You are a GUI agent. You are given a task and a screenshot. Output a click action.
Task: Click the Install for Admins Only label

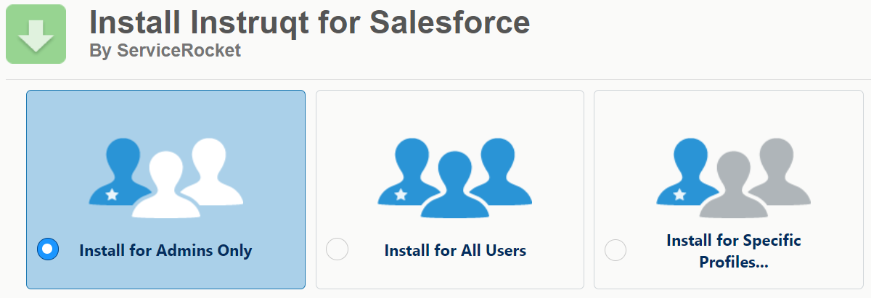pos(165,251)
